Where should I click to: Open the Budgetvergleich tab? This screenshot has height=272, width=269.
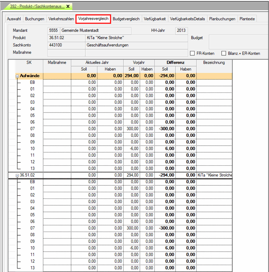coord(126,19)
